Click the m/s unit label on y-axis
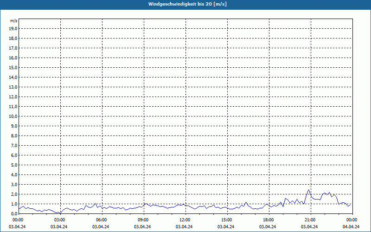The height and width of the screenshot is (232, 371). click(x=14, y=21)
